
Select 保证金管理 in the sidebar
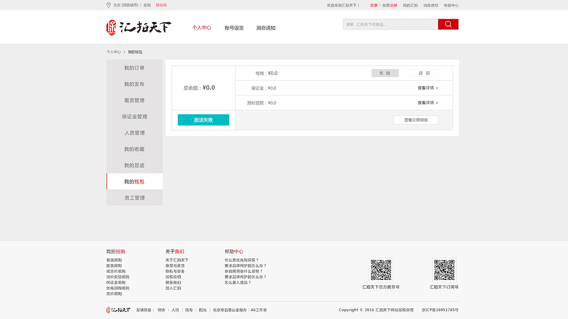pyautogui.click(x=134, y=116)
